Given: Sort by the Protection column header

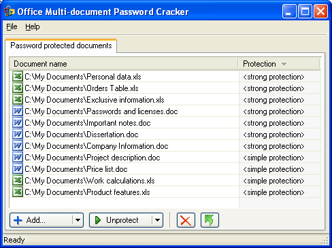Looking at the screenshot, I should [279, 64].
